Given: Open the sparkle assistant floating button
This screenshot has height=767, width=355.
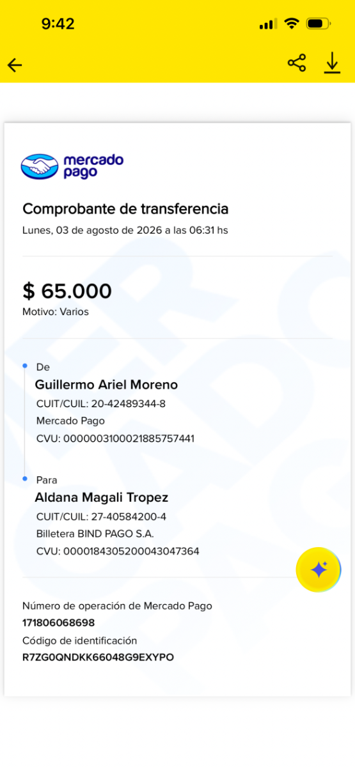Looking at the screenshot, I should pyautogui.click(x=319, y=569).
